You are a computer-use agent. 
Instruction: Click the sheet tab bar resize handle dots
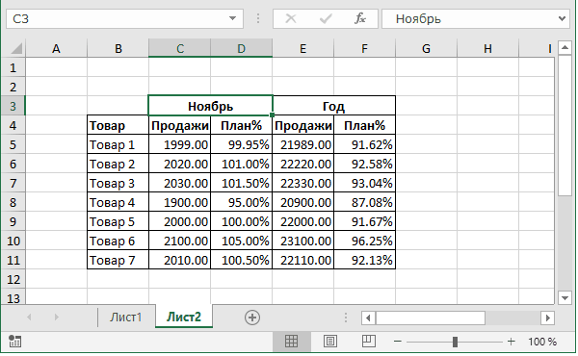[346, 318]
